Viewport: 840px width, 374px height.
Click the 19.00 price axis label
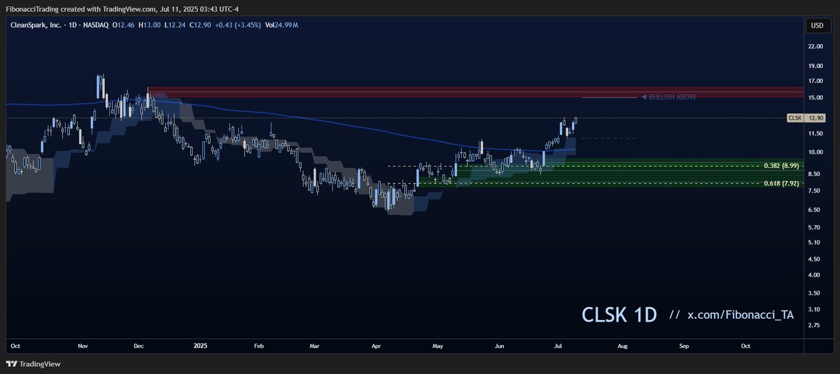click(815, 66)
